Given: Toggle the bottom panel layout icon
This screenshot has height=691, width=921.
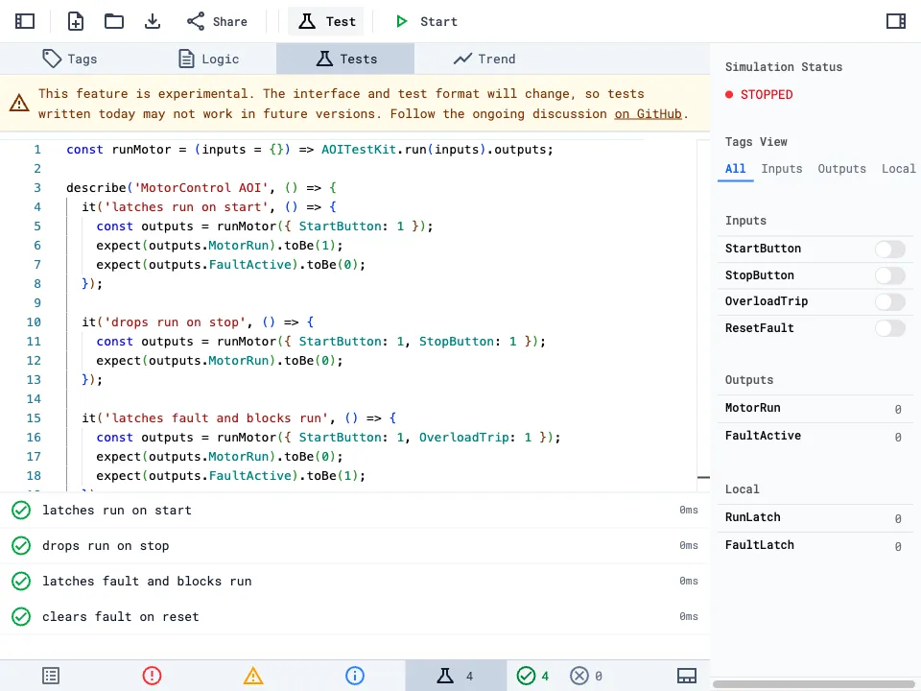Looking at the screenshot, I should pos(687,676).
